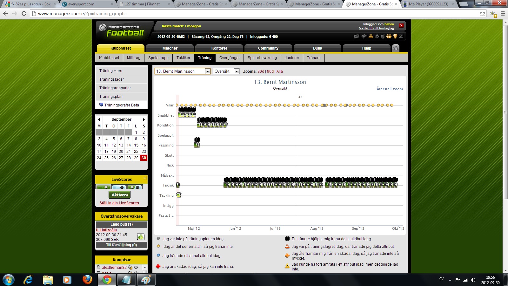The width and height of the screenshot is (508, 286).
Task: Expand the Lägg bud (1) section
Action: pyautogui.click(x=122, y=224)
